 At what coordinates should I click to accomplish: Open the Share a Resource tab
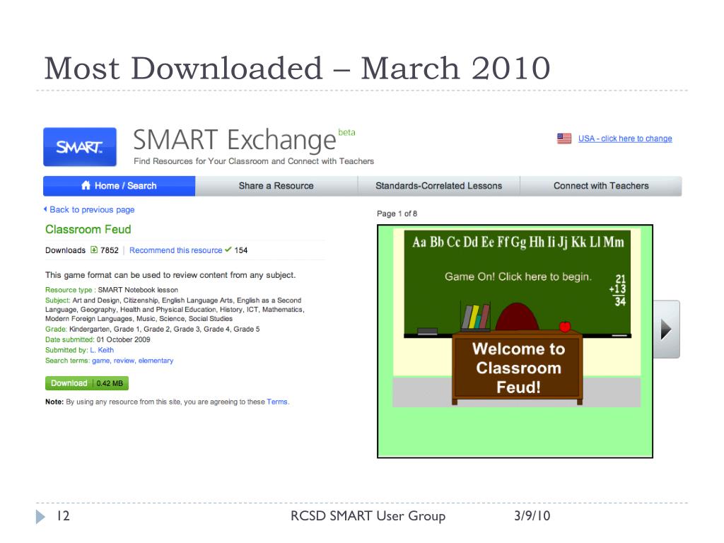[276, 186]
